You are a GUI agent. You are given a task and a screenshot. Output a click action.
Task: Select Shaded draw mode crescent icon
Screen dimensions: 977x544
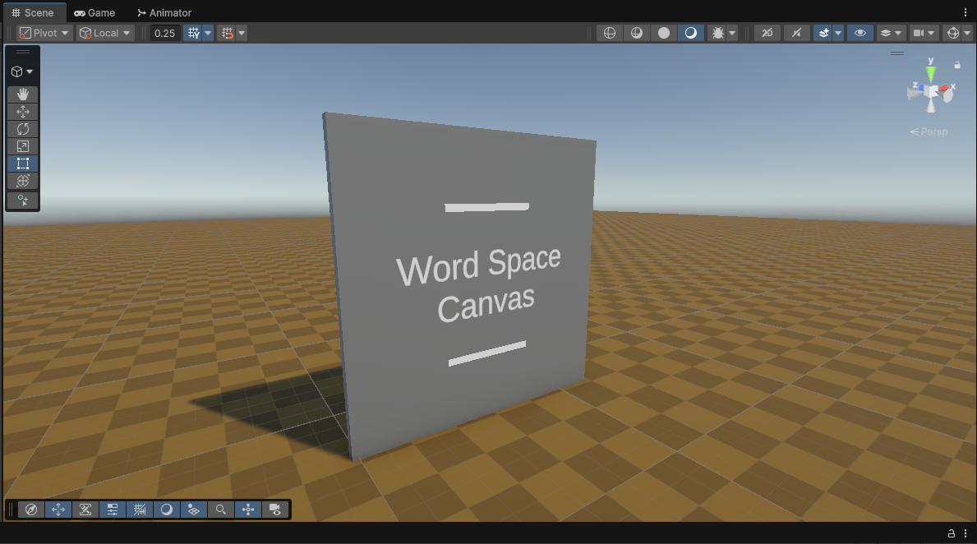[690, 33]
